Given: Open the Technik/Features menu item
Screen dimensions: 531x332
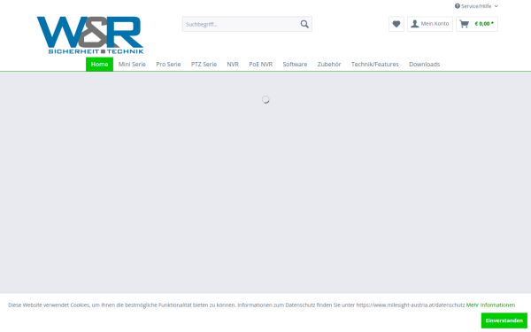Looking at the screenshot, I should tap(375, 65).
